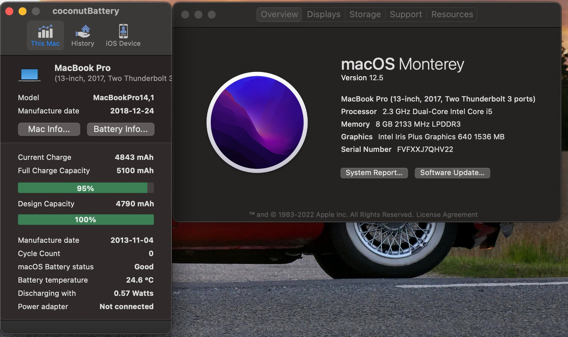This screenshot has height=337, width=568.
Task: Open Mac Info details
Action: tap(49, 129)
